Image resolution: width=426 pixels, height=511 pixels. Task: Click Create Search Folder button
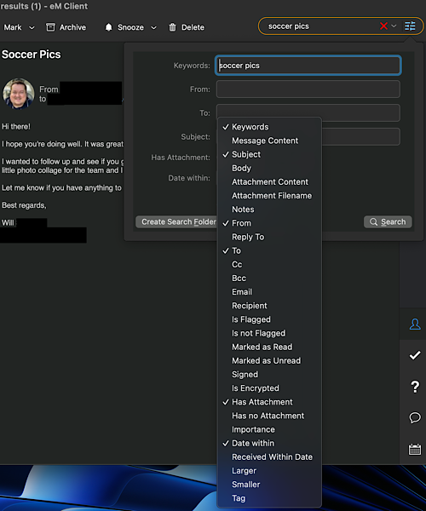point(176,222)
